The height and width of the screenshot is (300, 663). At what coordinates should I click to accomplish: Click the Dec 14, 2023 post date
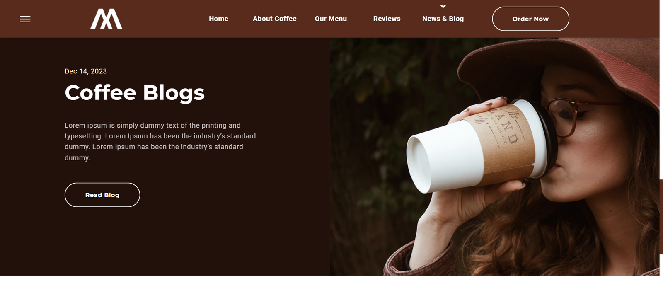[x=86, y=71]
